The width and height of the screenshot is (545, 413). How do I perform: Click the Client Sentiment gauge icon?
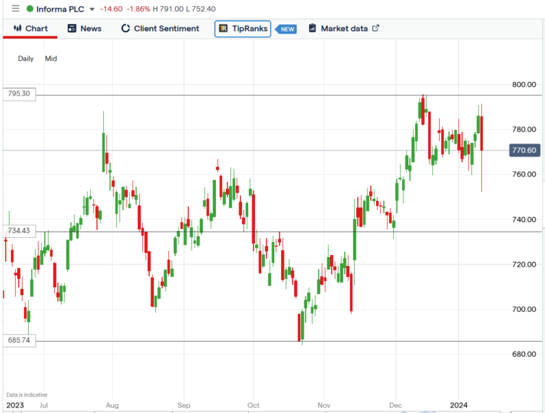coord(126,28)
